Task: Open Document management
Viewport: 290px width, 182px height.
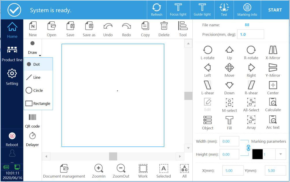Action: [64, 171]
